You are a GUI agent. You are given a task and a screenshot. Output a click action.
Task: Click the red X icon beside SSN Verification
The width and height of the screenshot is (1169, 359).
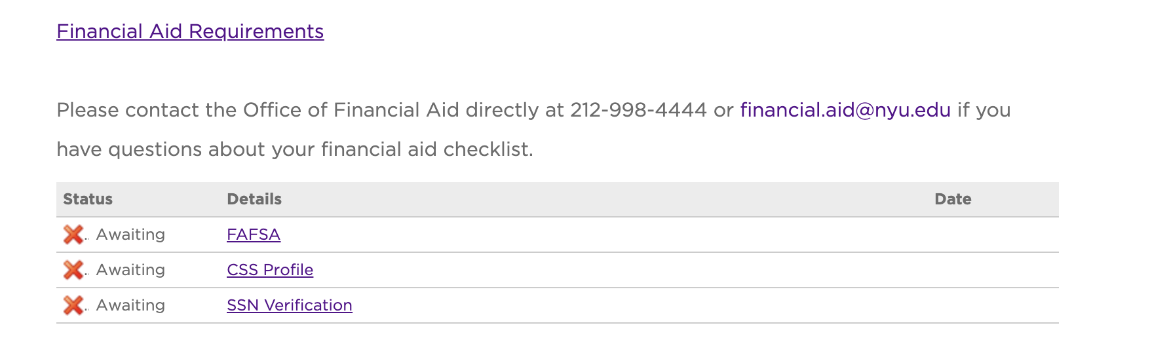click(x=73, y=305)
